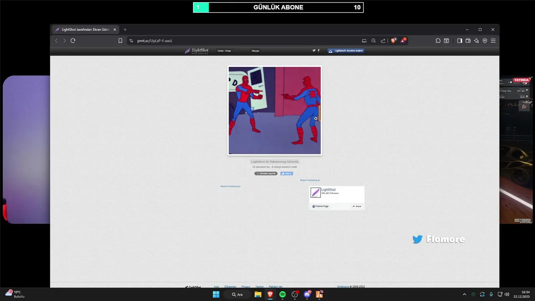Click the footer Yardım link
The height and width of the screenshot is (301, 535).
coord(260,286)
